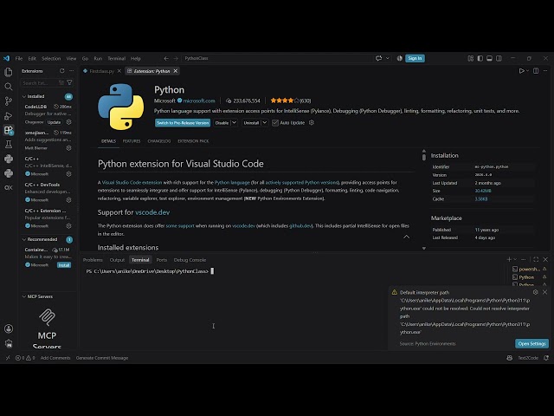
Task: Open the Copilot chat icon in title bar
Action: 379,58
